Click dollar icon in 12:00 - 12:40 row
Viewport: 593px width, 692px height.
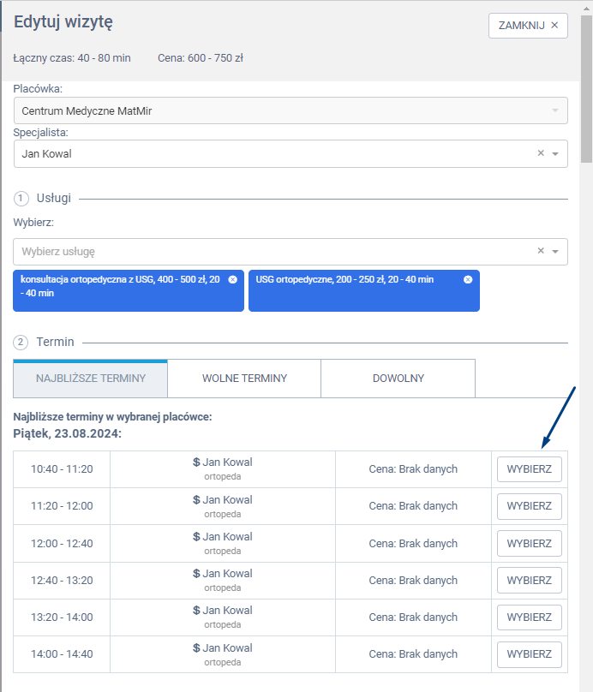point(196,537)
